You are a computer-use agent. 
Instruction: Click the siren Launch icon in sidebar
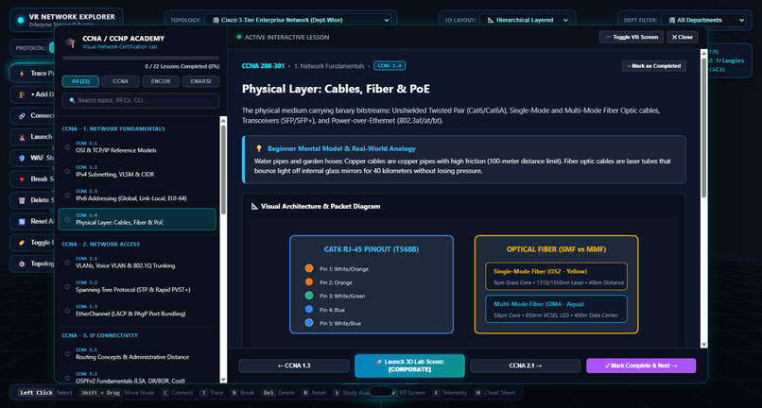coord(22,137)
